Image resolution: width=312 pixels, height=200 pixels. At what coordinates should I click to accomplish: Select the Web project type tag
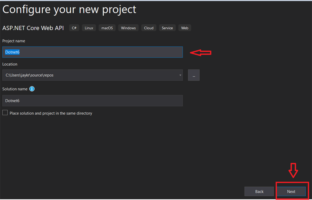pos(185,28)
